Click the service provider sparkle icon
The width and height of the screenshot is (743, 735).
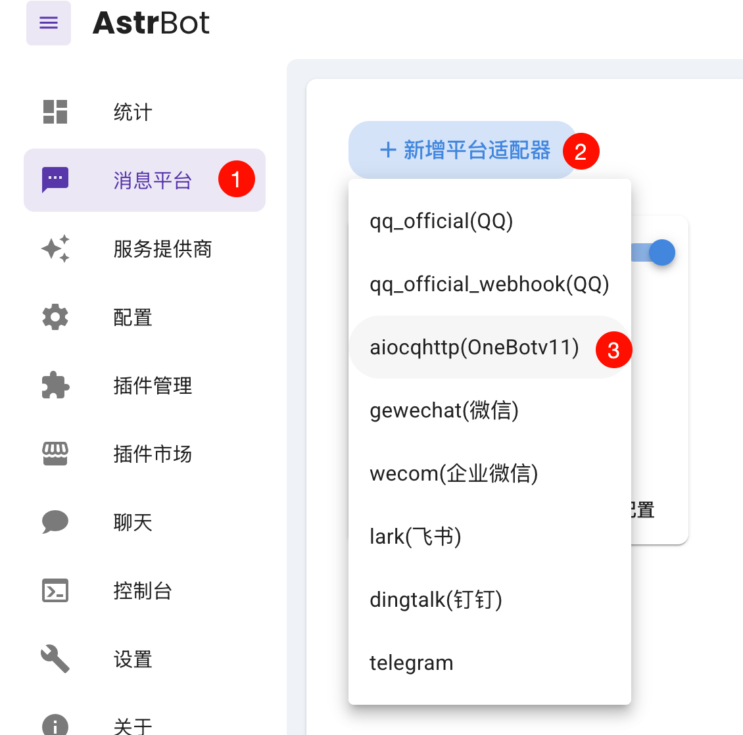55,249
